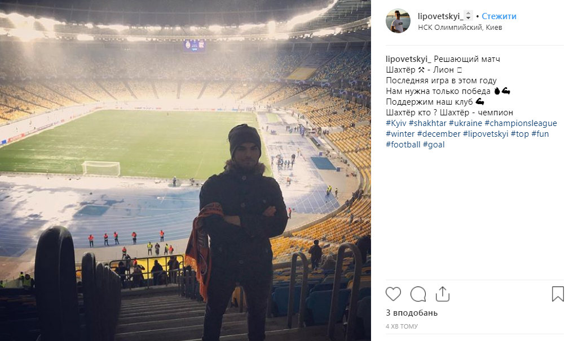The image size is (578, 341).
Task: View the 3 вподобань likes list
Action: [412, 313]
